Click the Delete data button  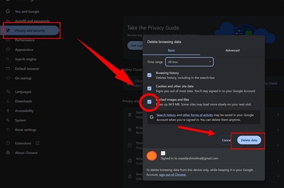(x=249, y=140)
